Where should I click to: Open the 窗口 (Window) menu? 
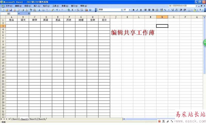click(x=74, y=6)
